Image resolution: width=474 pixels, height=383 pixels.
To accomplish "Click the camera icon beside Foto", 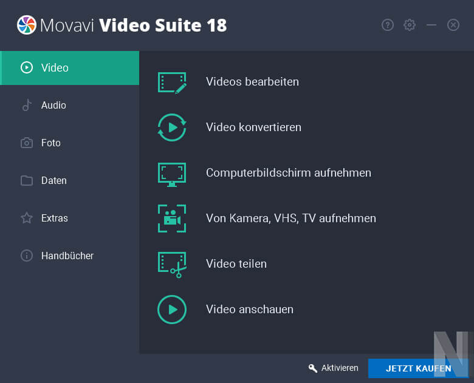I will tap(27, 143).
